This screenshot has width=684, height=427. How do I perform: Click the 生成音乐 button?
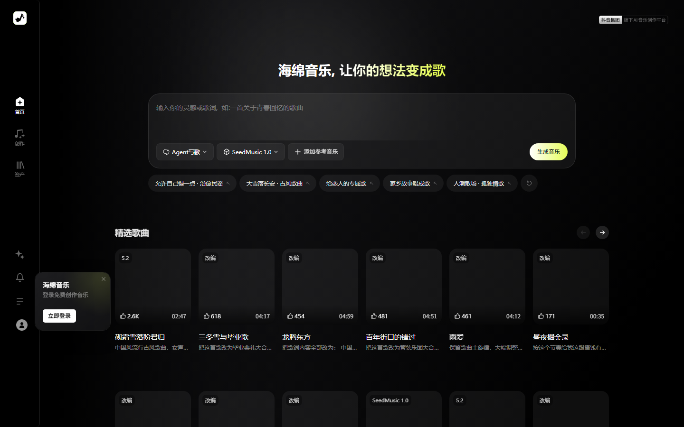click(x=549, y=152)
